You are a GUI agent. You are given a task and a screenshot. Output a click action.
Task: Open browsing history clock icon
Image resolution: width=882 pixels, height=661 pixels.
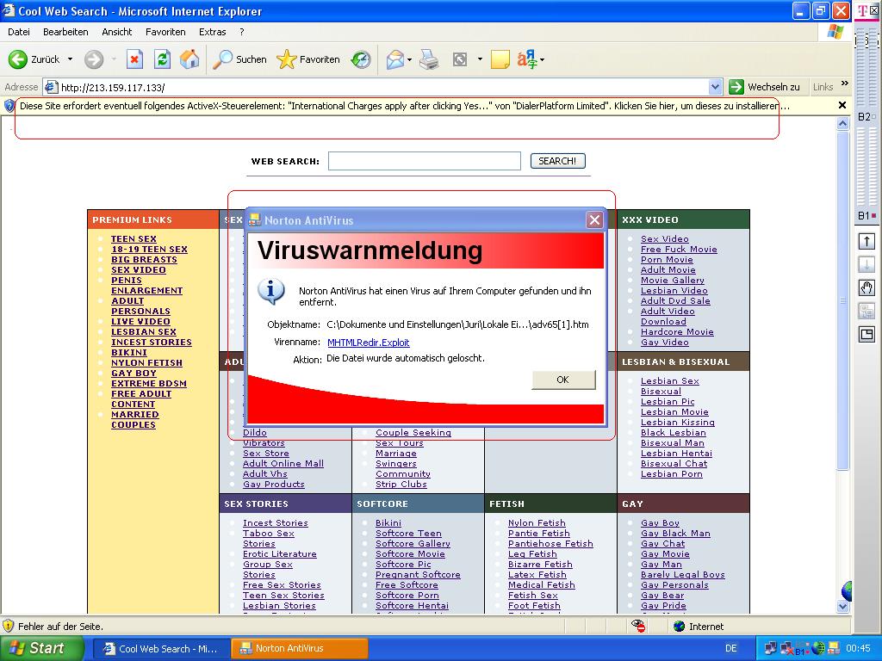(x=361, y=59)
